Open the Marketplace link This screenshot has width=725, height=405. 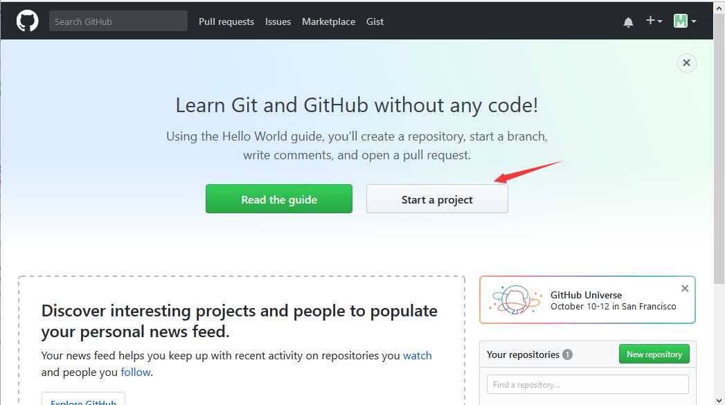point(328,21)
